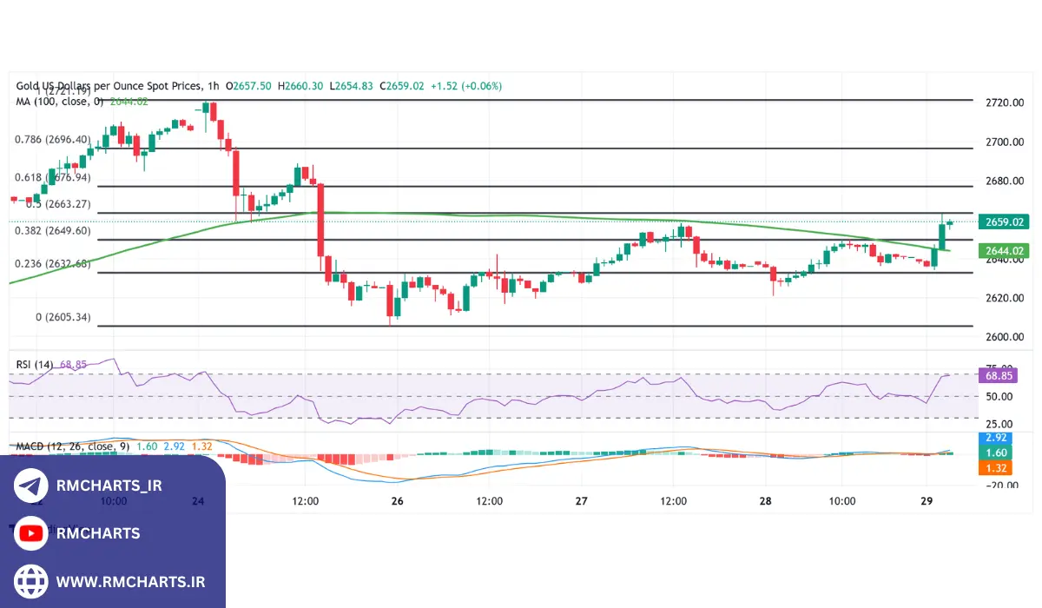Select the 0 (2605.34) Fibonacci level label
This screenshot has height=608, width=1042.
63,318
